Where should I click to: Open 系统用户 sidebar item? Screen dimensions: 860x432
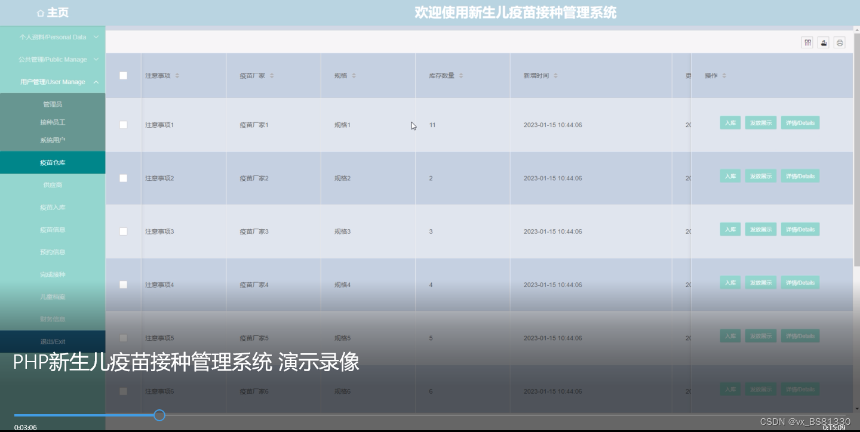[53, 140]
